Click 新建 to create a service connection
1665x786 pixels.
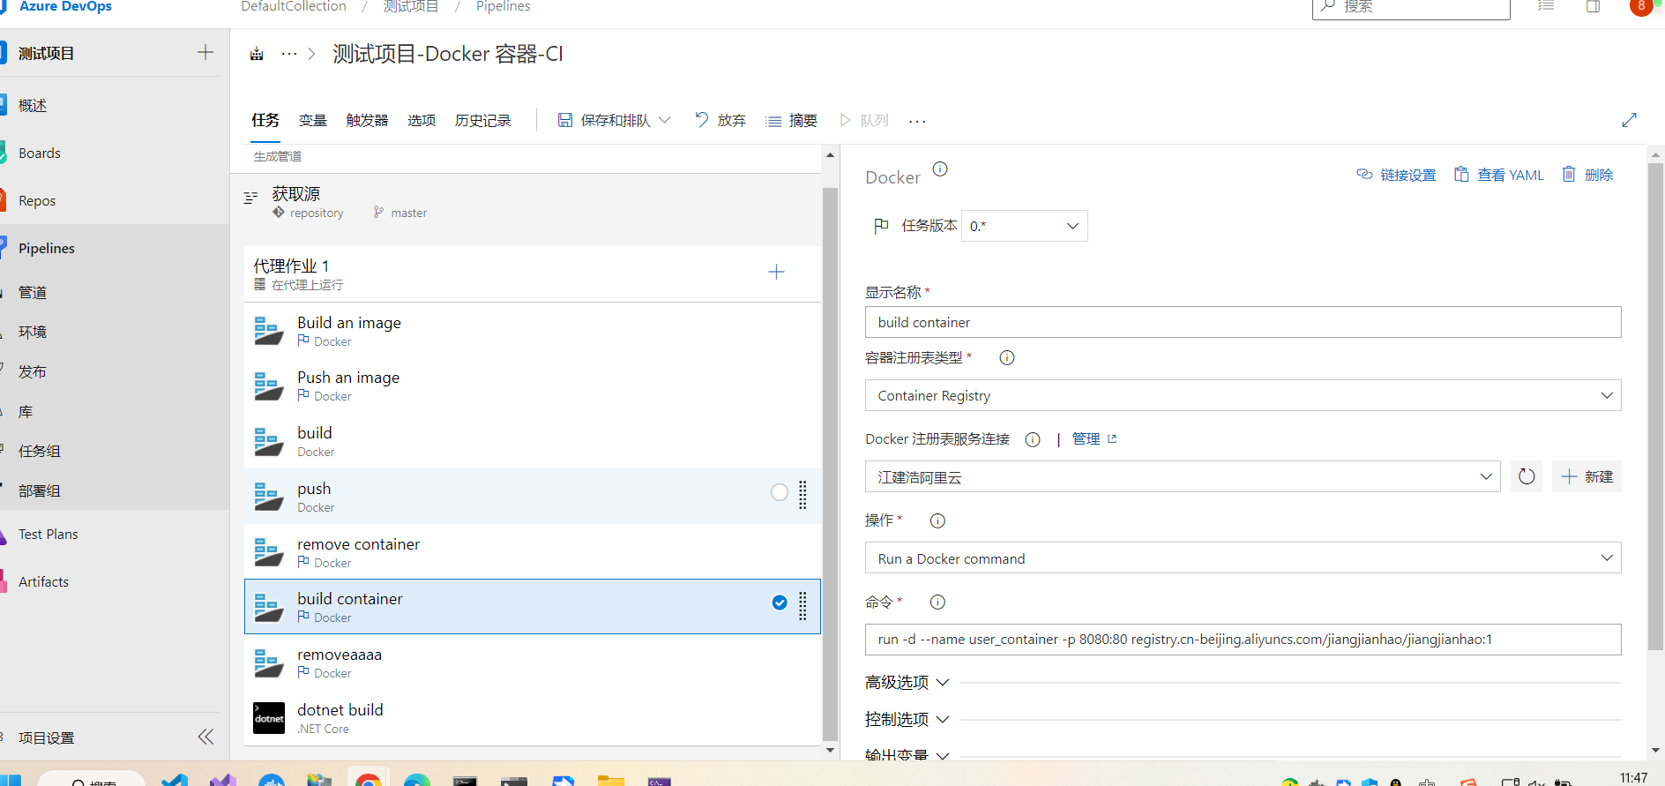[1587, 476]
